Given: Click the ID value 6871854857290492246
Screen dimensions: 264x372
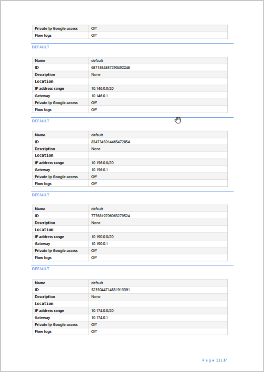Looking at the screenshot, I should click(x=111, y=68).
